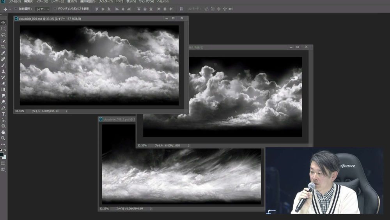This screenshot has width=390, height=220.
Task: Click zoom percentage field in cloudside_026 window
Action: tap(19, 111)
